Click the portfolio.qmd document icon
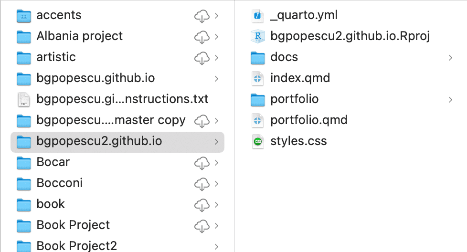 click(258, 120)
